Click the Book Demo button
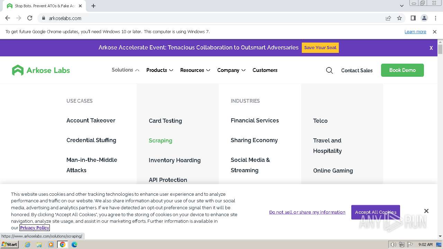443x249 pixels. click(x=402, y=70)
